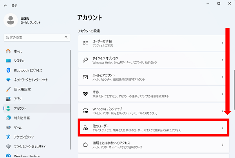
Task: Open アプリ in the sidebar
Action: pyautogui.click(x=37, y=99)
